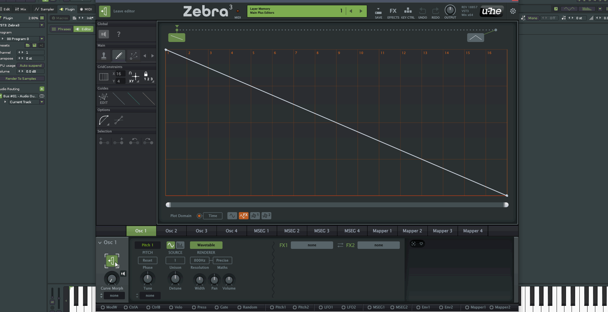The height and width of the screenshot is (312, 608).
Task: Open the FX1 none dropdown
Action: click(312, 245)
